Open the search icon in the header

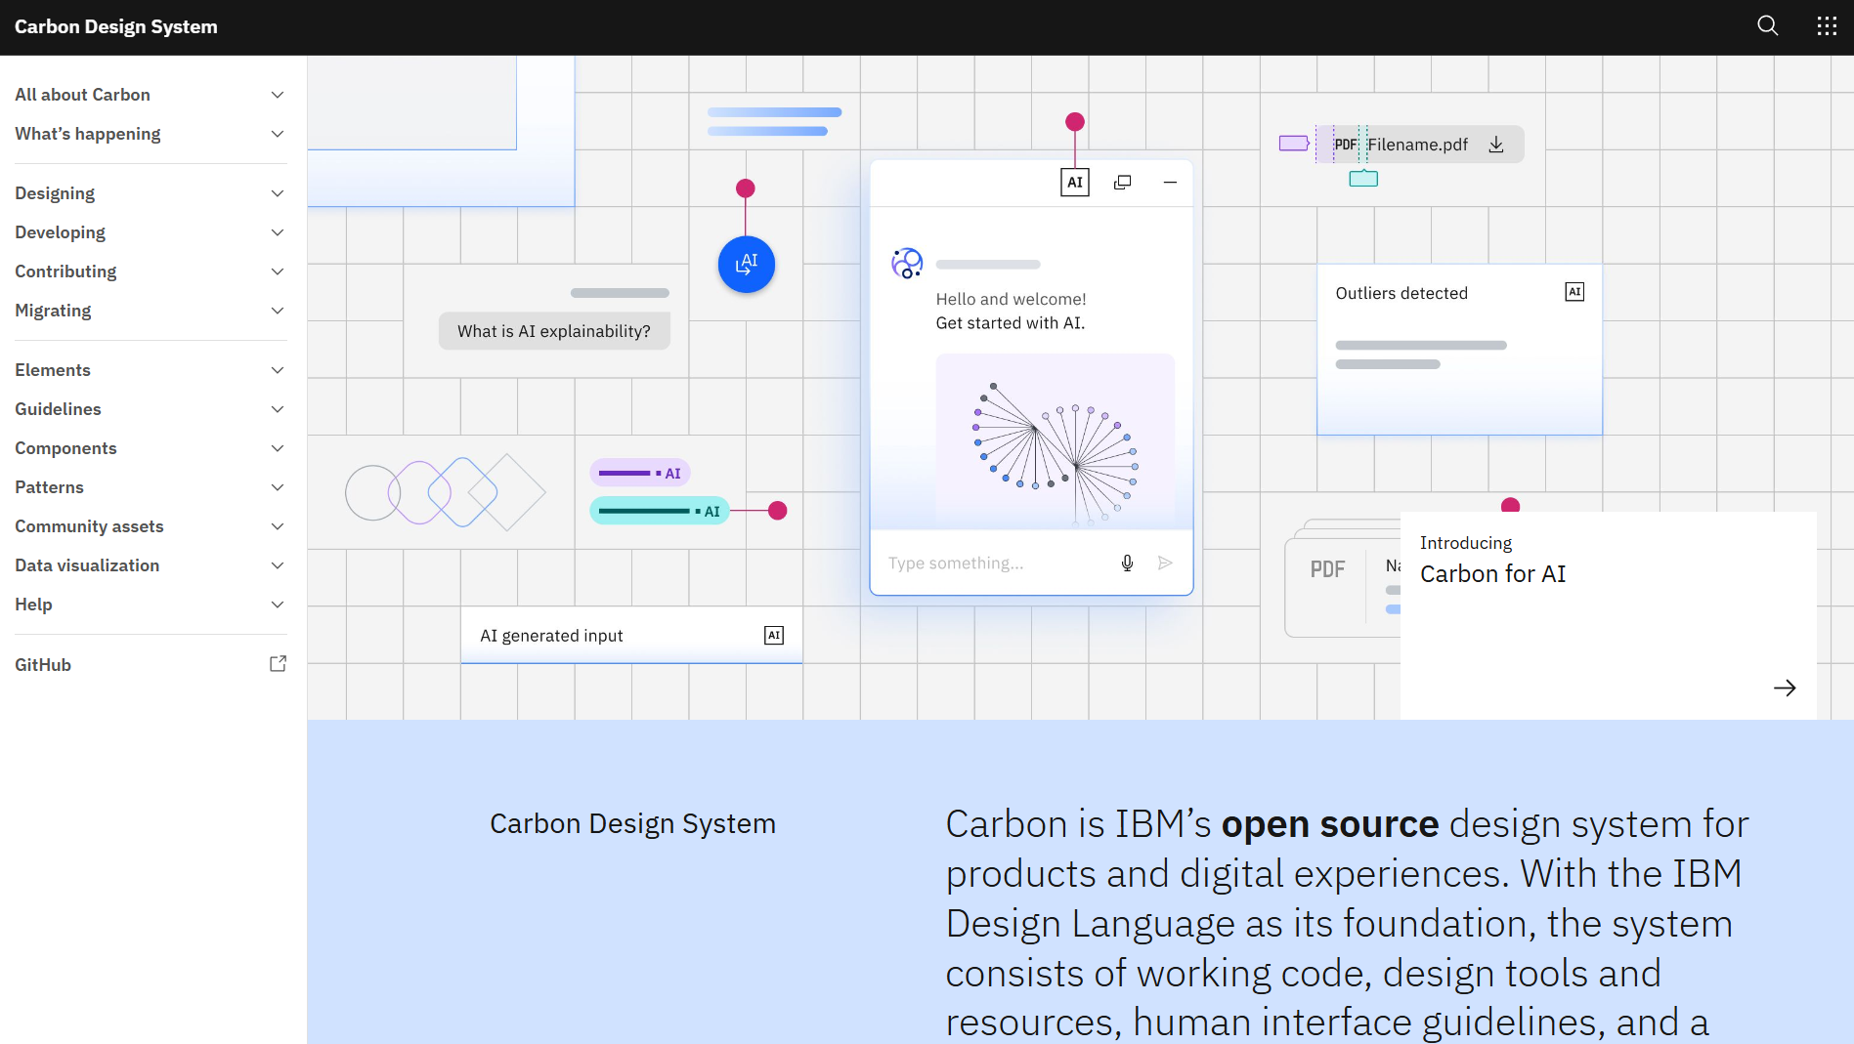pyautogui.click(x=1767, y=26)
